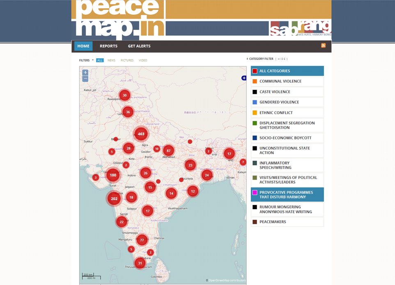This screenshot has width=395, height=285.
Task: Open the 180 incident cluster marker
Action: tap(113, 175)
